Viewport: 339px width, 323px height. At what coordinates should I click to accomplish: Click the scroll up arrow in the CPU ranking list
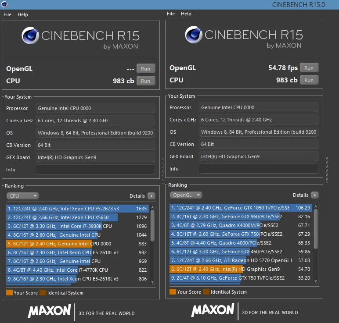[152, 207]
